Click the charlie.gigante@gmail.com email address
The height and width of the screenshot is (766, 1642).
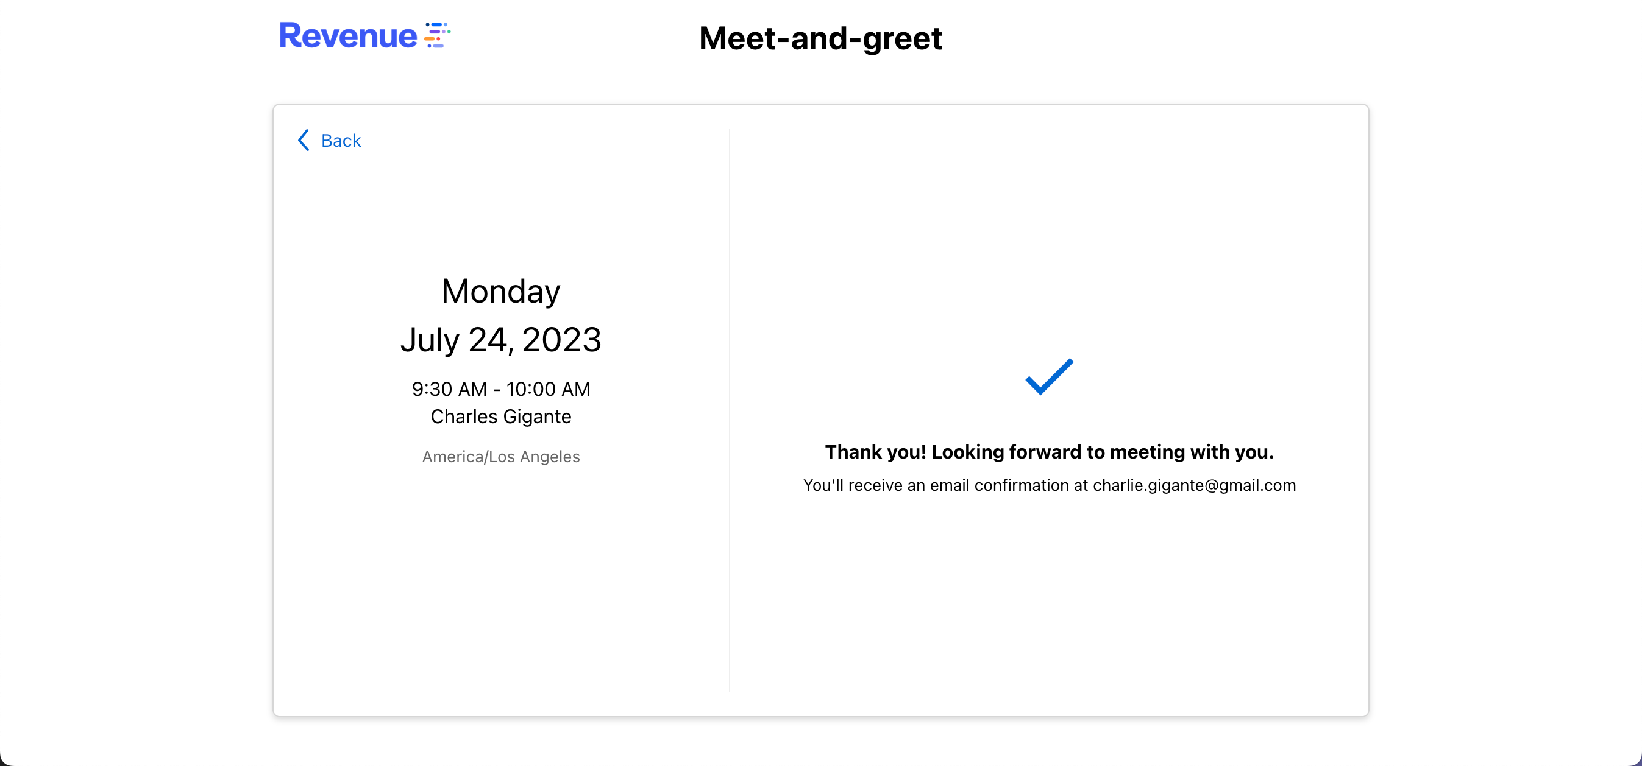[x=1194, y=485]
